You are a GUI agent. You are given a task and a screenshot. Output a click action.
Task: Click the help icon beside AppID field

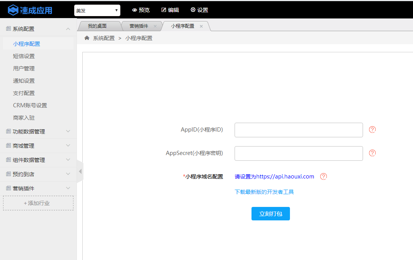[372, 130]
